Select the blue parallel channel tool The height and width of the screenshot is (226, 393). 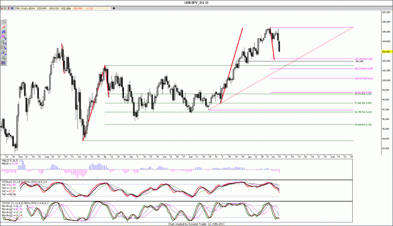pos(4,32)
